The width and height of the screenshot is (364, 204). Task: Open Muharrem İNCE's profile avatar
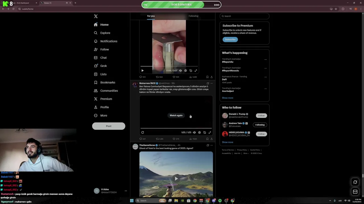pos(135,84)
